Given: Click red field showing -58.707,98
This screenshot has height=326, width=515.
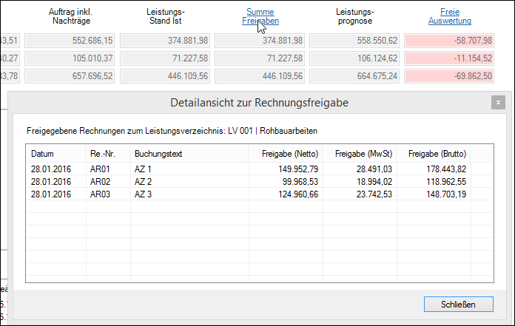Looking at the screenshot, I should coord(449,41).
